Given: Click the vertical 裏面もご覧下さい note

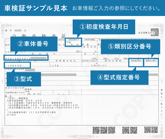Looking at the screenshot, I should pos(162,103).
